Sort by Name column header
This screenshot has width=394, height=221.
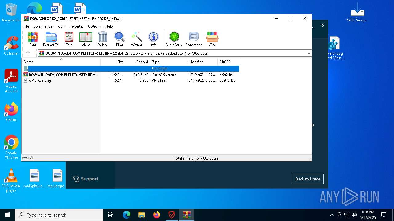pyautogui.click(x=61, y=62)
